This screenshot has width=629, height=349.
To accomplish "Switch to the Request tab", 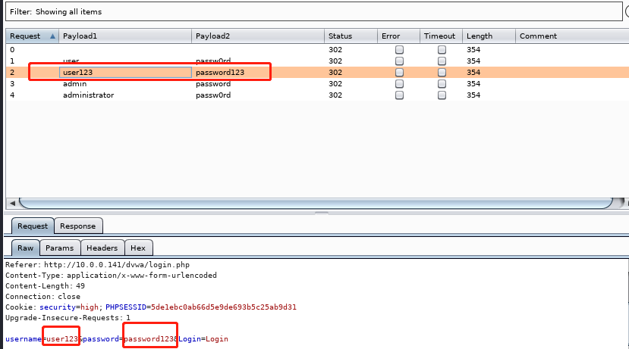I will pos(33,226).
